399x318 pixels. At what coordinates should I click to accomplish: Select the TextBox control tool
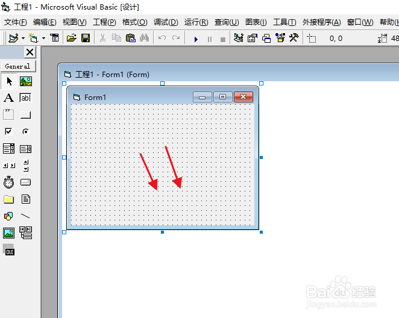[25, 98]
